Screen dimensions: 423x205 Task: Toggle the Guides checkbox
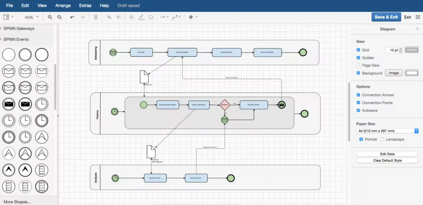pos(358,58)
